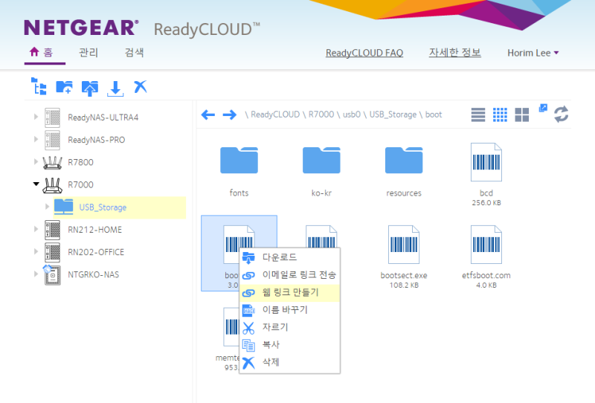
Task: Expand the USB_Storage tree node
Action: coord(47,207)
